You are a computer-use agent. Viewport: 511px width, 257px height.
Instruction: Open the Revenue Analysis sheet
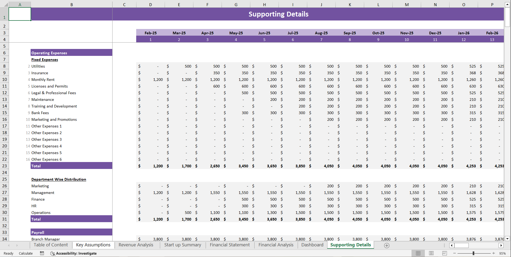[136, 245]
